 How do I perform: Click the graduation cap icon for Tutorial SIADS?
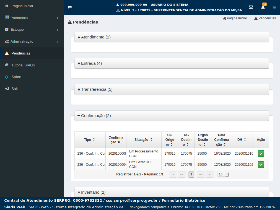tap(7, 65)
